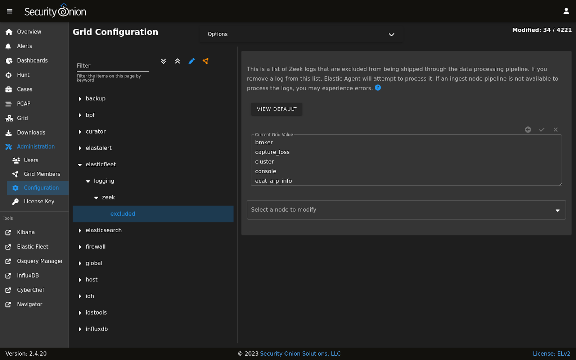This screenshot has width=576, height=360.
Task: Click the expand all settings double-chevron icon
Action: pos(163,61)
